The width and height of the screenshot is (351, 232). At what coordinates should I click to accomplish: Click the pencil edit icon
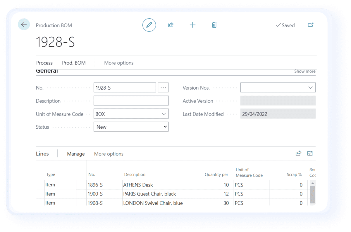coord(149,25)
